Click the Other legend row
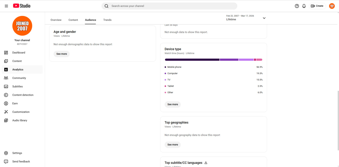Viewport: 339px width, 167px height. pos(214,93)
